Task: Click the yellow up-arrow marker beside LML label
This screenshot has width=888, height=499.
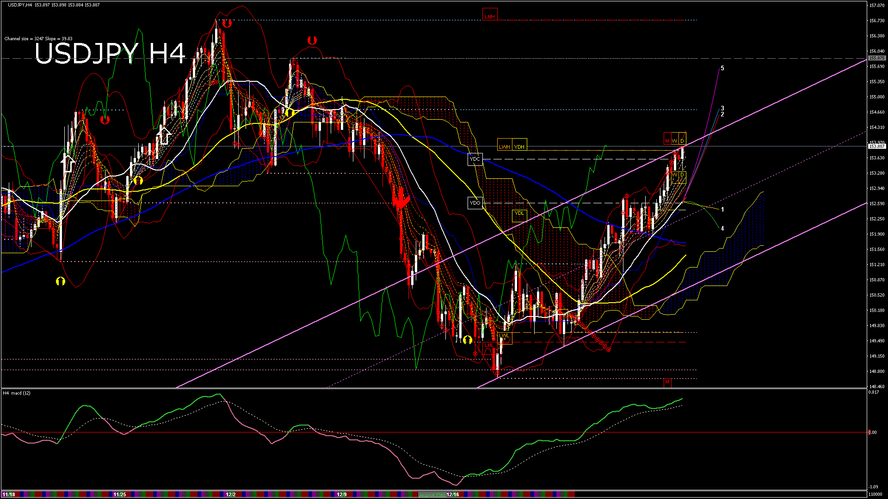Action: [x=468, y=340]
